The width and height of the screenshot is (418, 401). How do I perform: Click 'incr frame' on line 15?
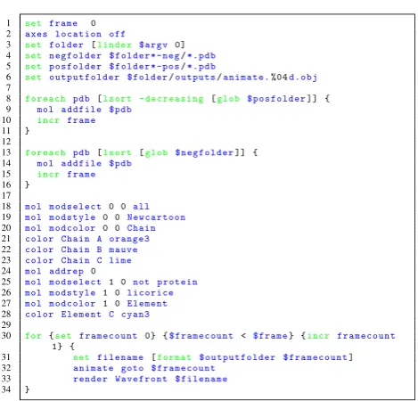tap(66, 175)
